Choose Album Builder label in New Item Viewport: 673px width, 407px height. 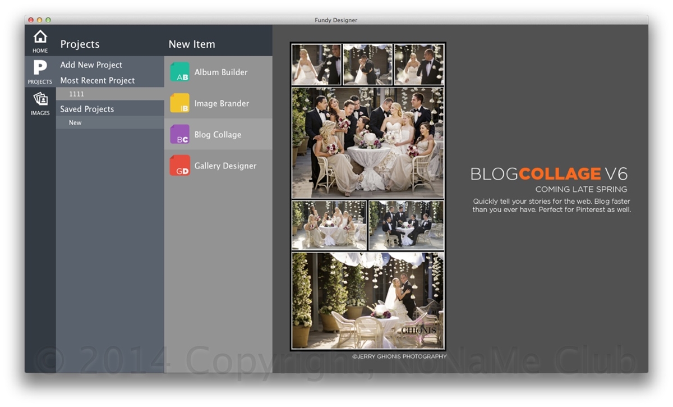pos(221,72)
